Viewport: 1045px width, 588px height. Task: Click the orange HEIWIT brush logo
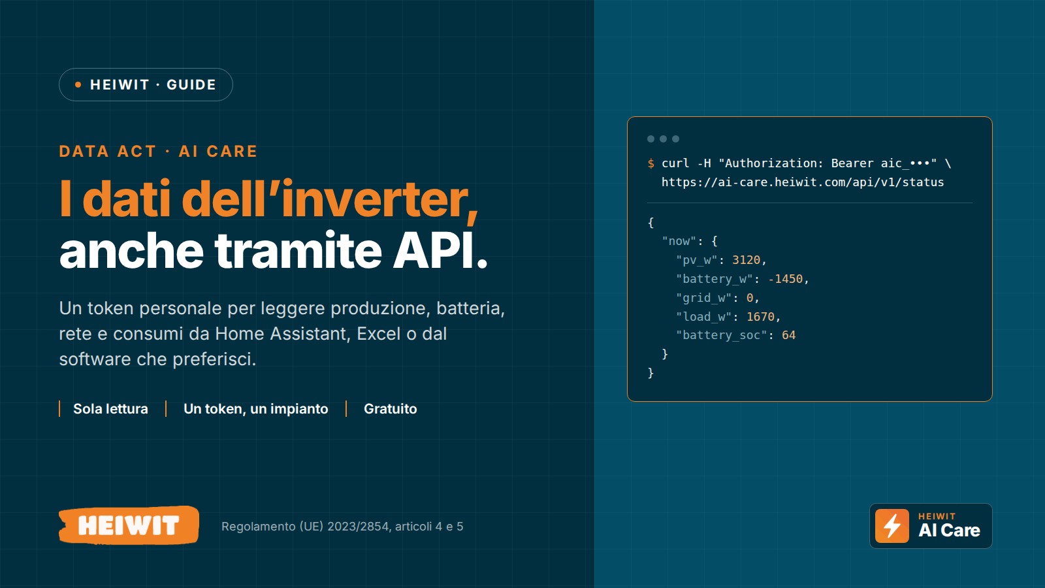(x=129, y=525)
